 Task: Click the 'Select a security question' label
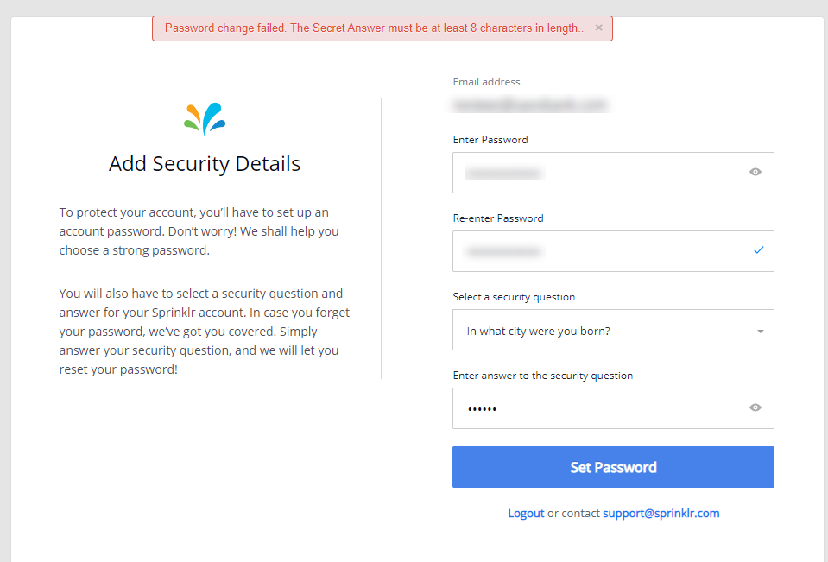[514, 297]
